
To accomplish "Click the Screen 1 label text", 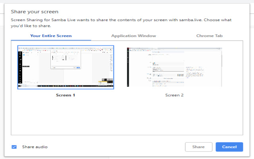I will click(65, 95).
